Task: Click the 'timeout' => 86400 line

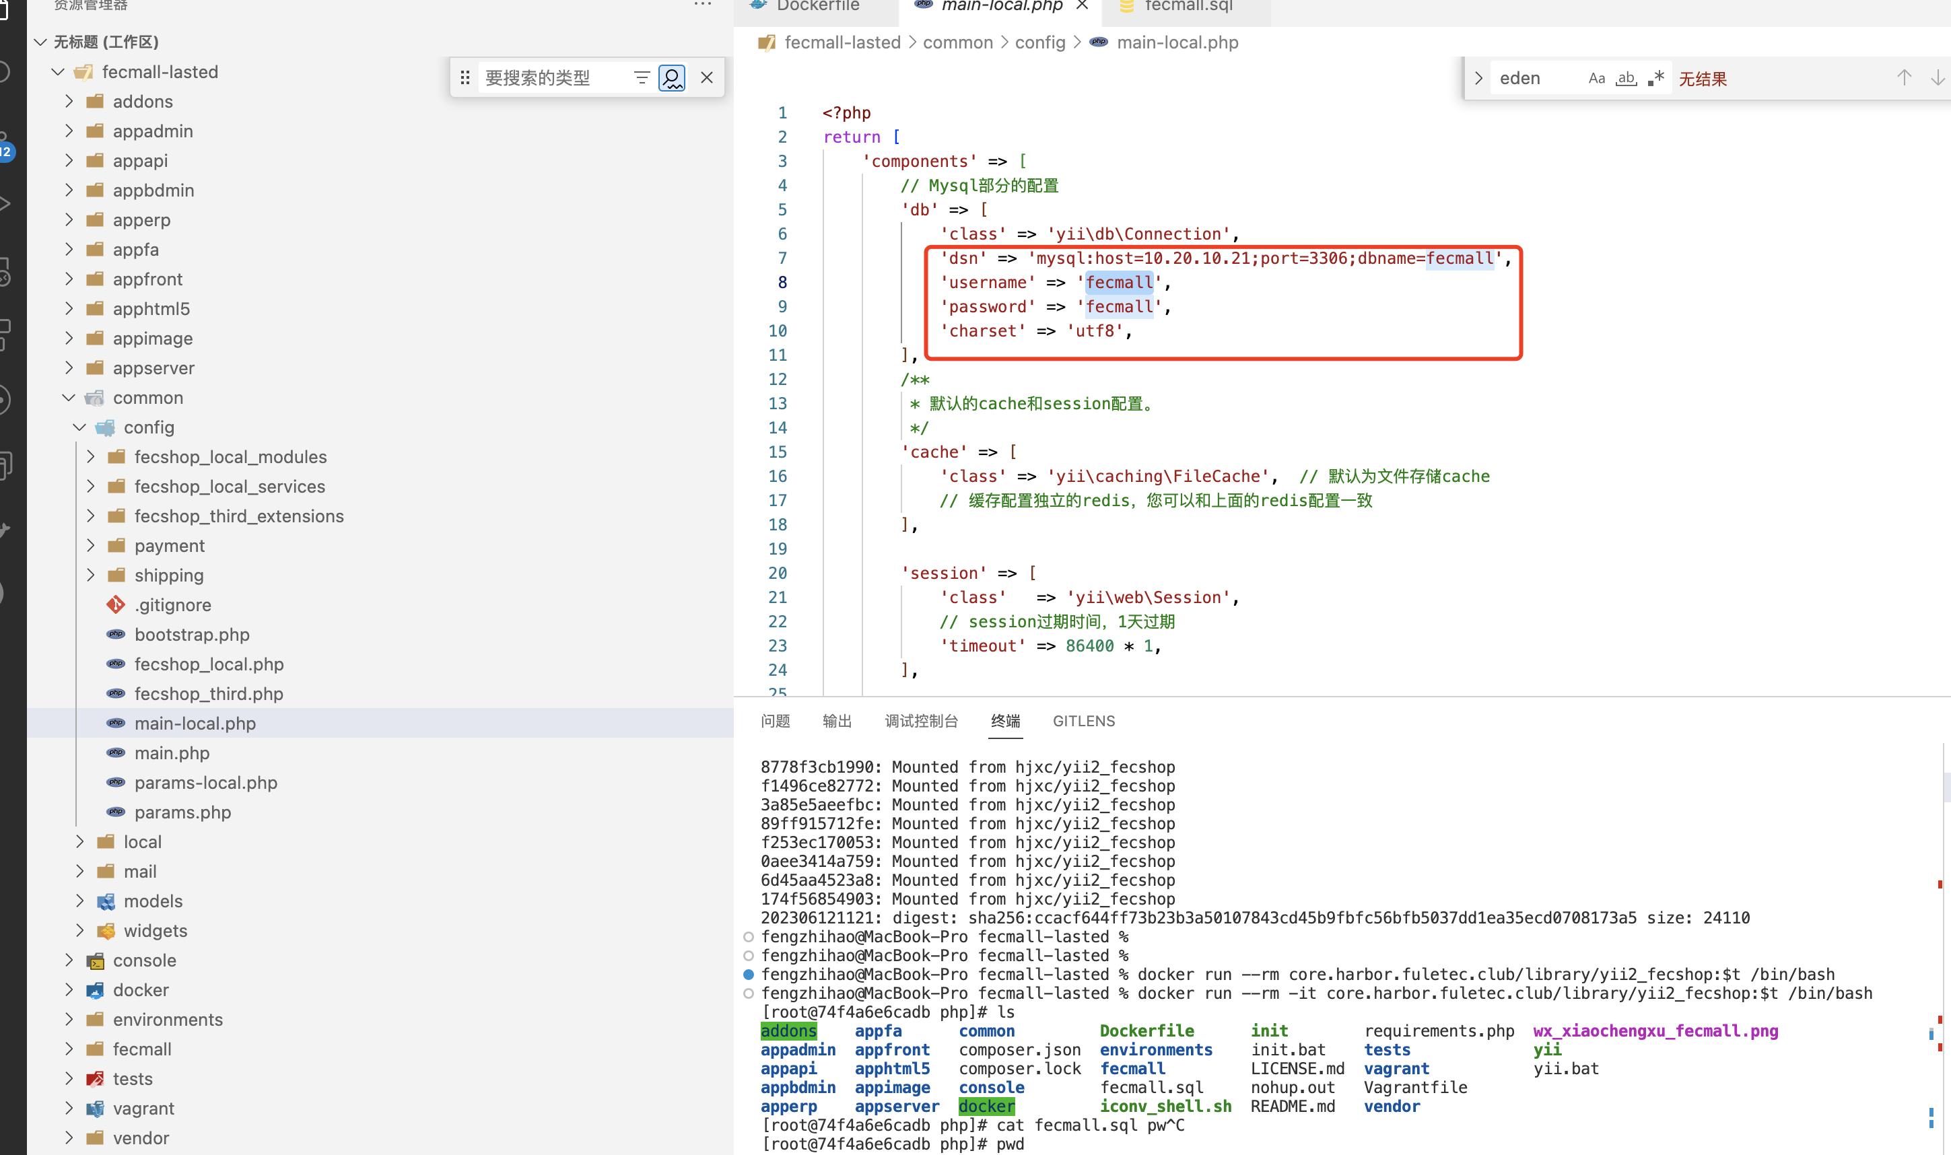Action: (1051, 646)
